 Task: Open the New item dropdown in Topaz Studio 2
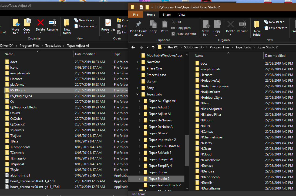tap(274, 22)
